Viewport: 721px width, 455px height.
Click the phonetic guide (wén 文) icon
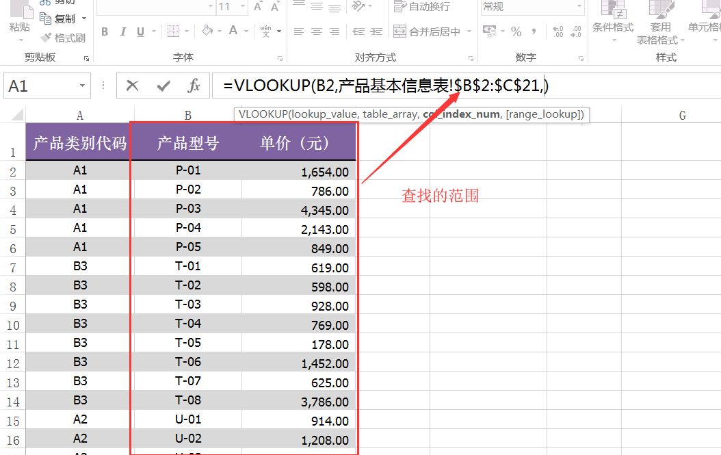[265, 31]
